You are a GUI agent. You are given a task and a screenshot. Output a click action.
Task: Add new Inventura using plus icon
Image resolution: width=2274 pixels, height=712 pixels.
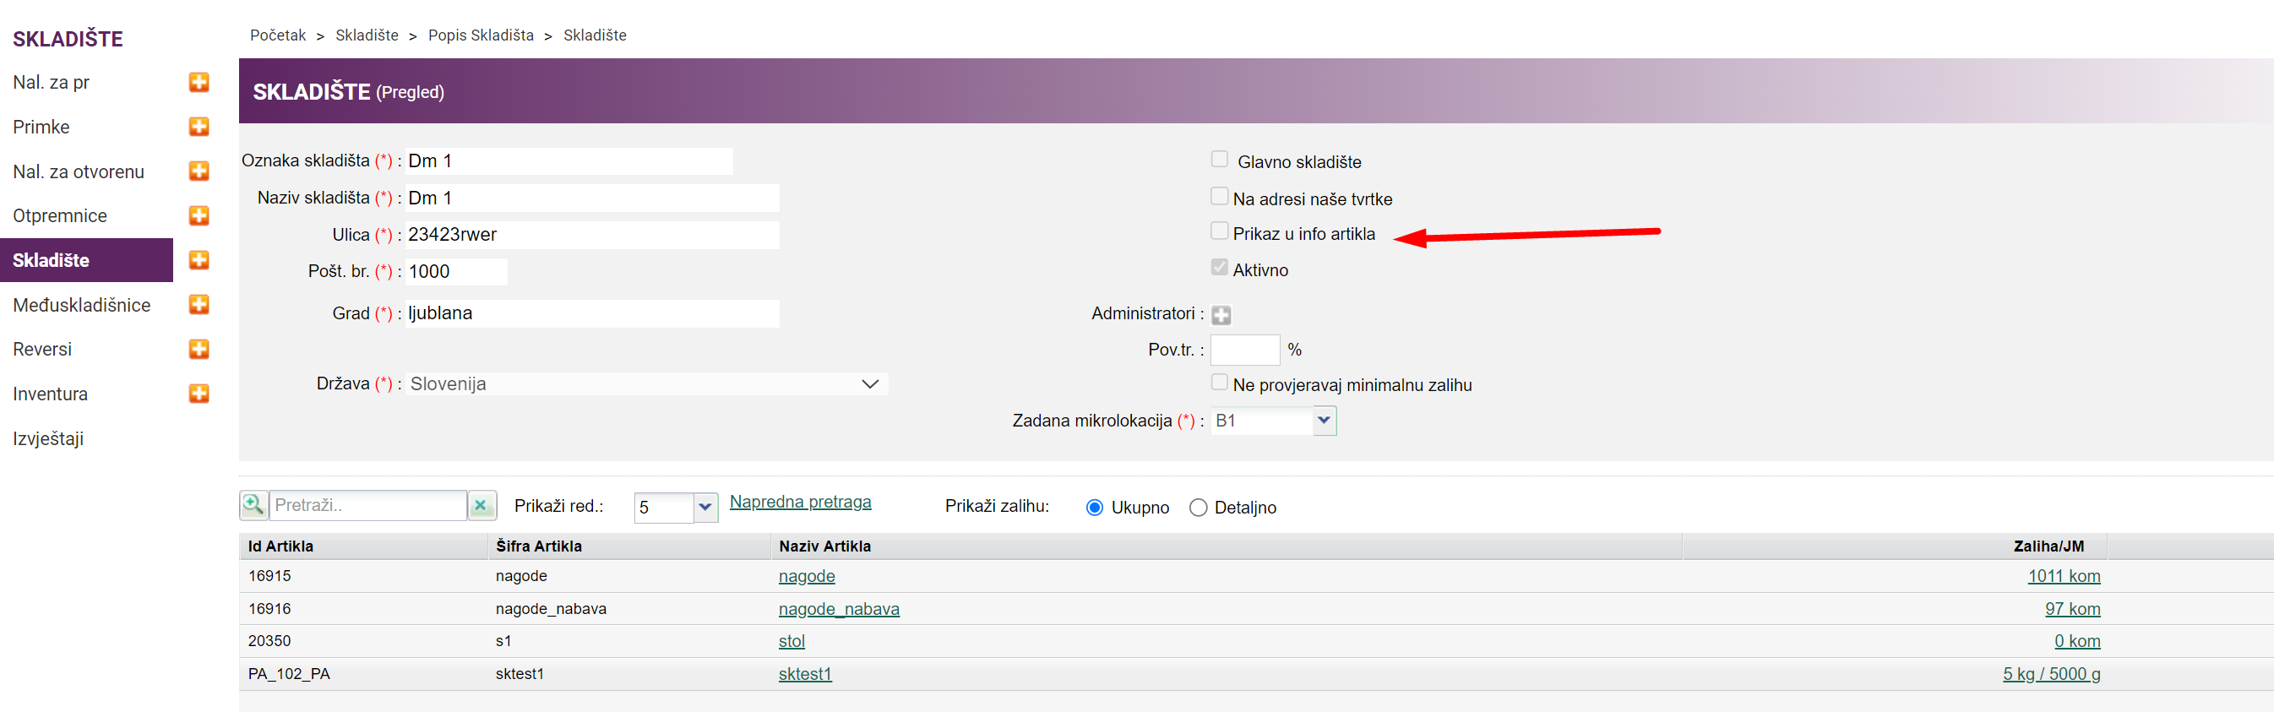click(x=199, y=394)
